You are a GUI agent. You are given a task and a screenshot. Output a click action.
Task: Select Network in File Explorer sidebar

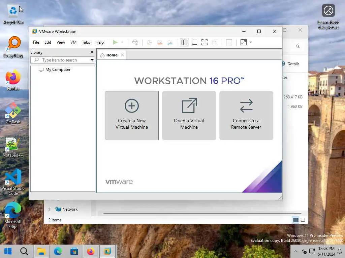[66, 209]
